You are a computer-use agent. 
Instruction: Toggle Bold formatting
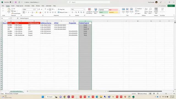pos(24,12)
